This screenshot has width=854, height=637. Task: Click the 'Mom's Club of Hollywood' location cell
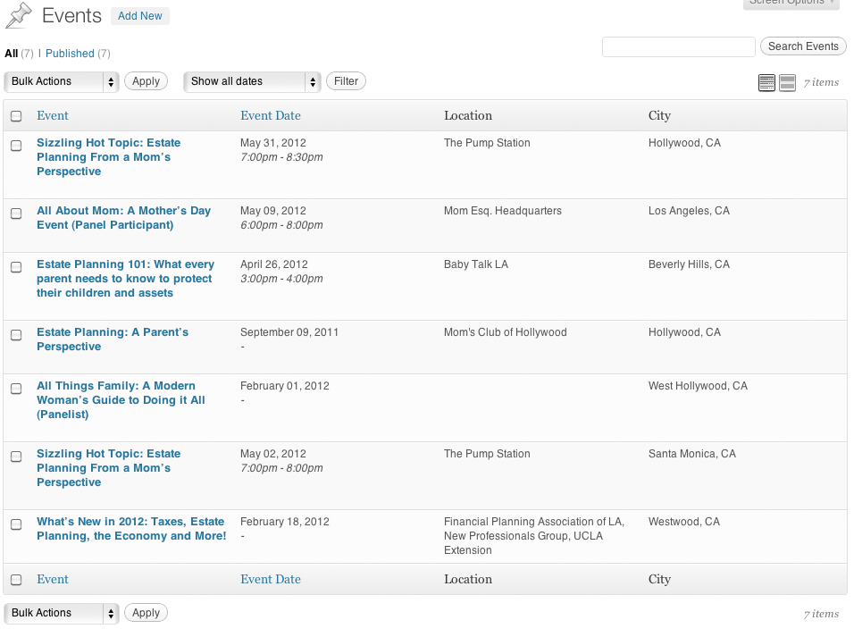point(506,332)
